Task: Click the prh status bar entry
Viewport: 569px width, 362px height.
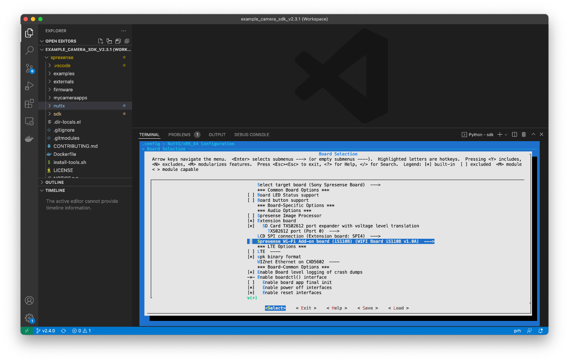Action: [517, 331]
